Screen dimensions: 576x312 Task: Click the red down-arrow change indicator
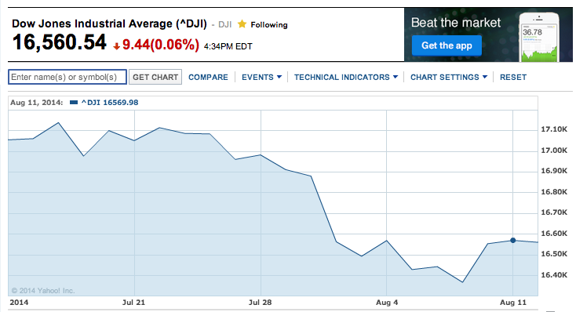[116, 46]
